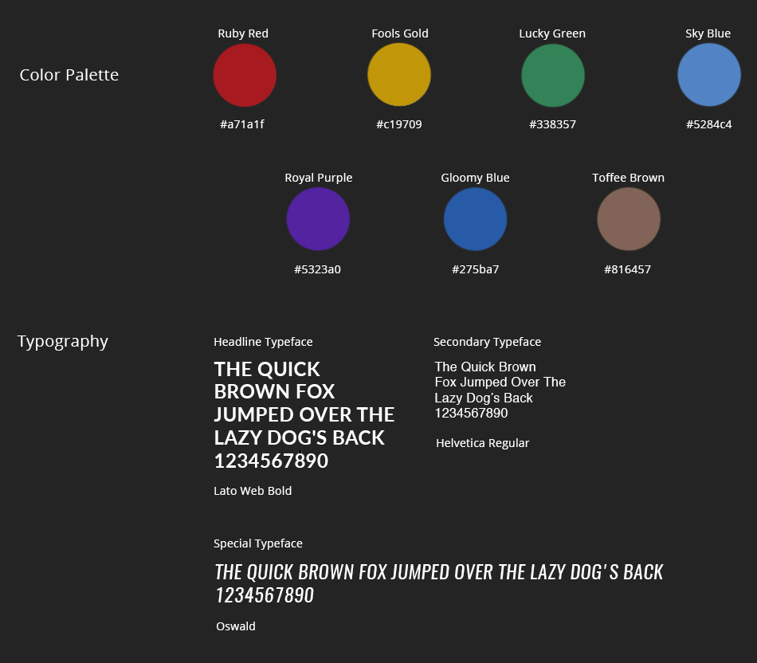Click the #5323a0 hex code text
The image size is (757, 663).
(x=317, y=269)
